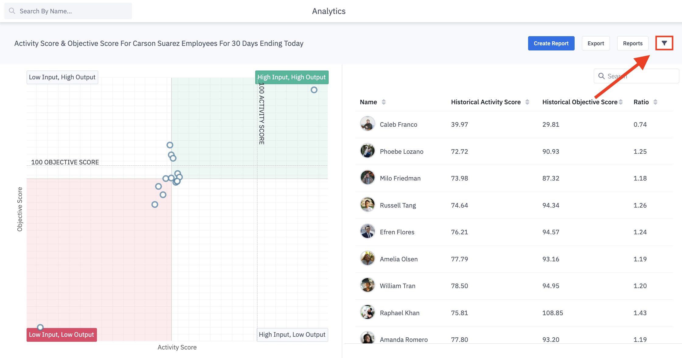
Task: Sort table by Name arrows
Action: point(384,102)
